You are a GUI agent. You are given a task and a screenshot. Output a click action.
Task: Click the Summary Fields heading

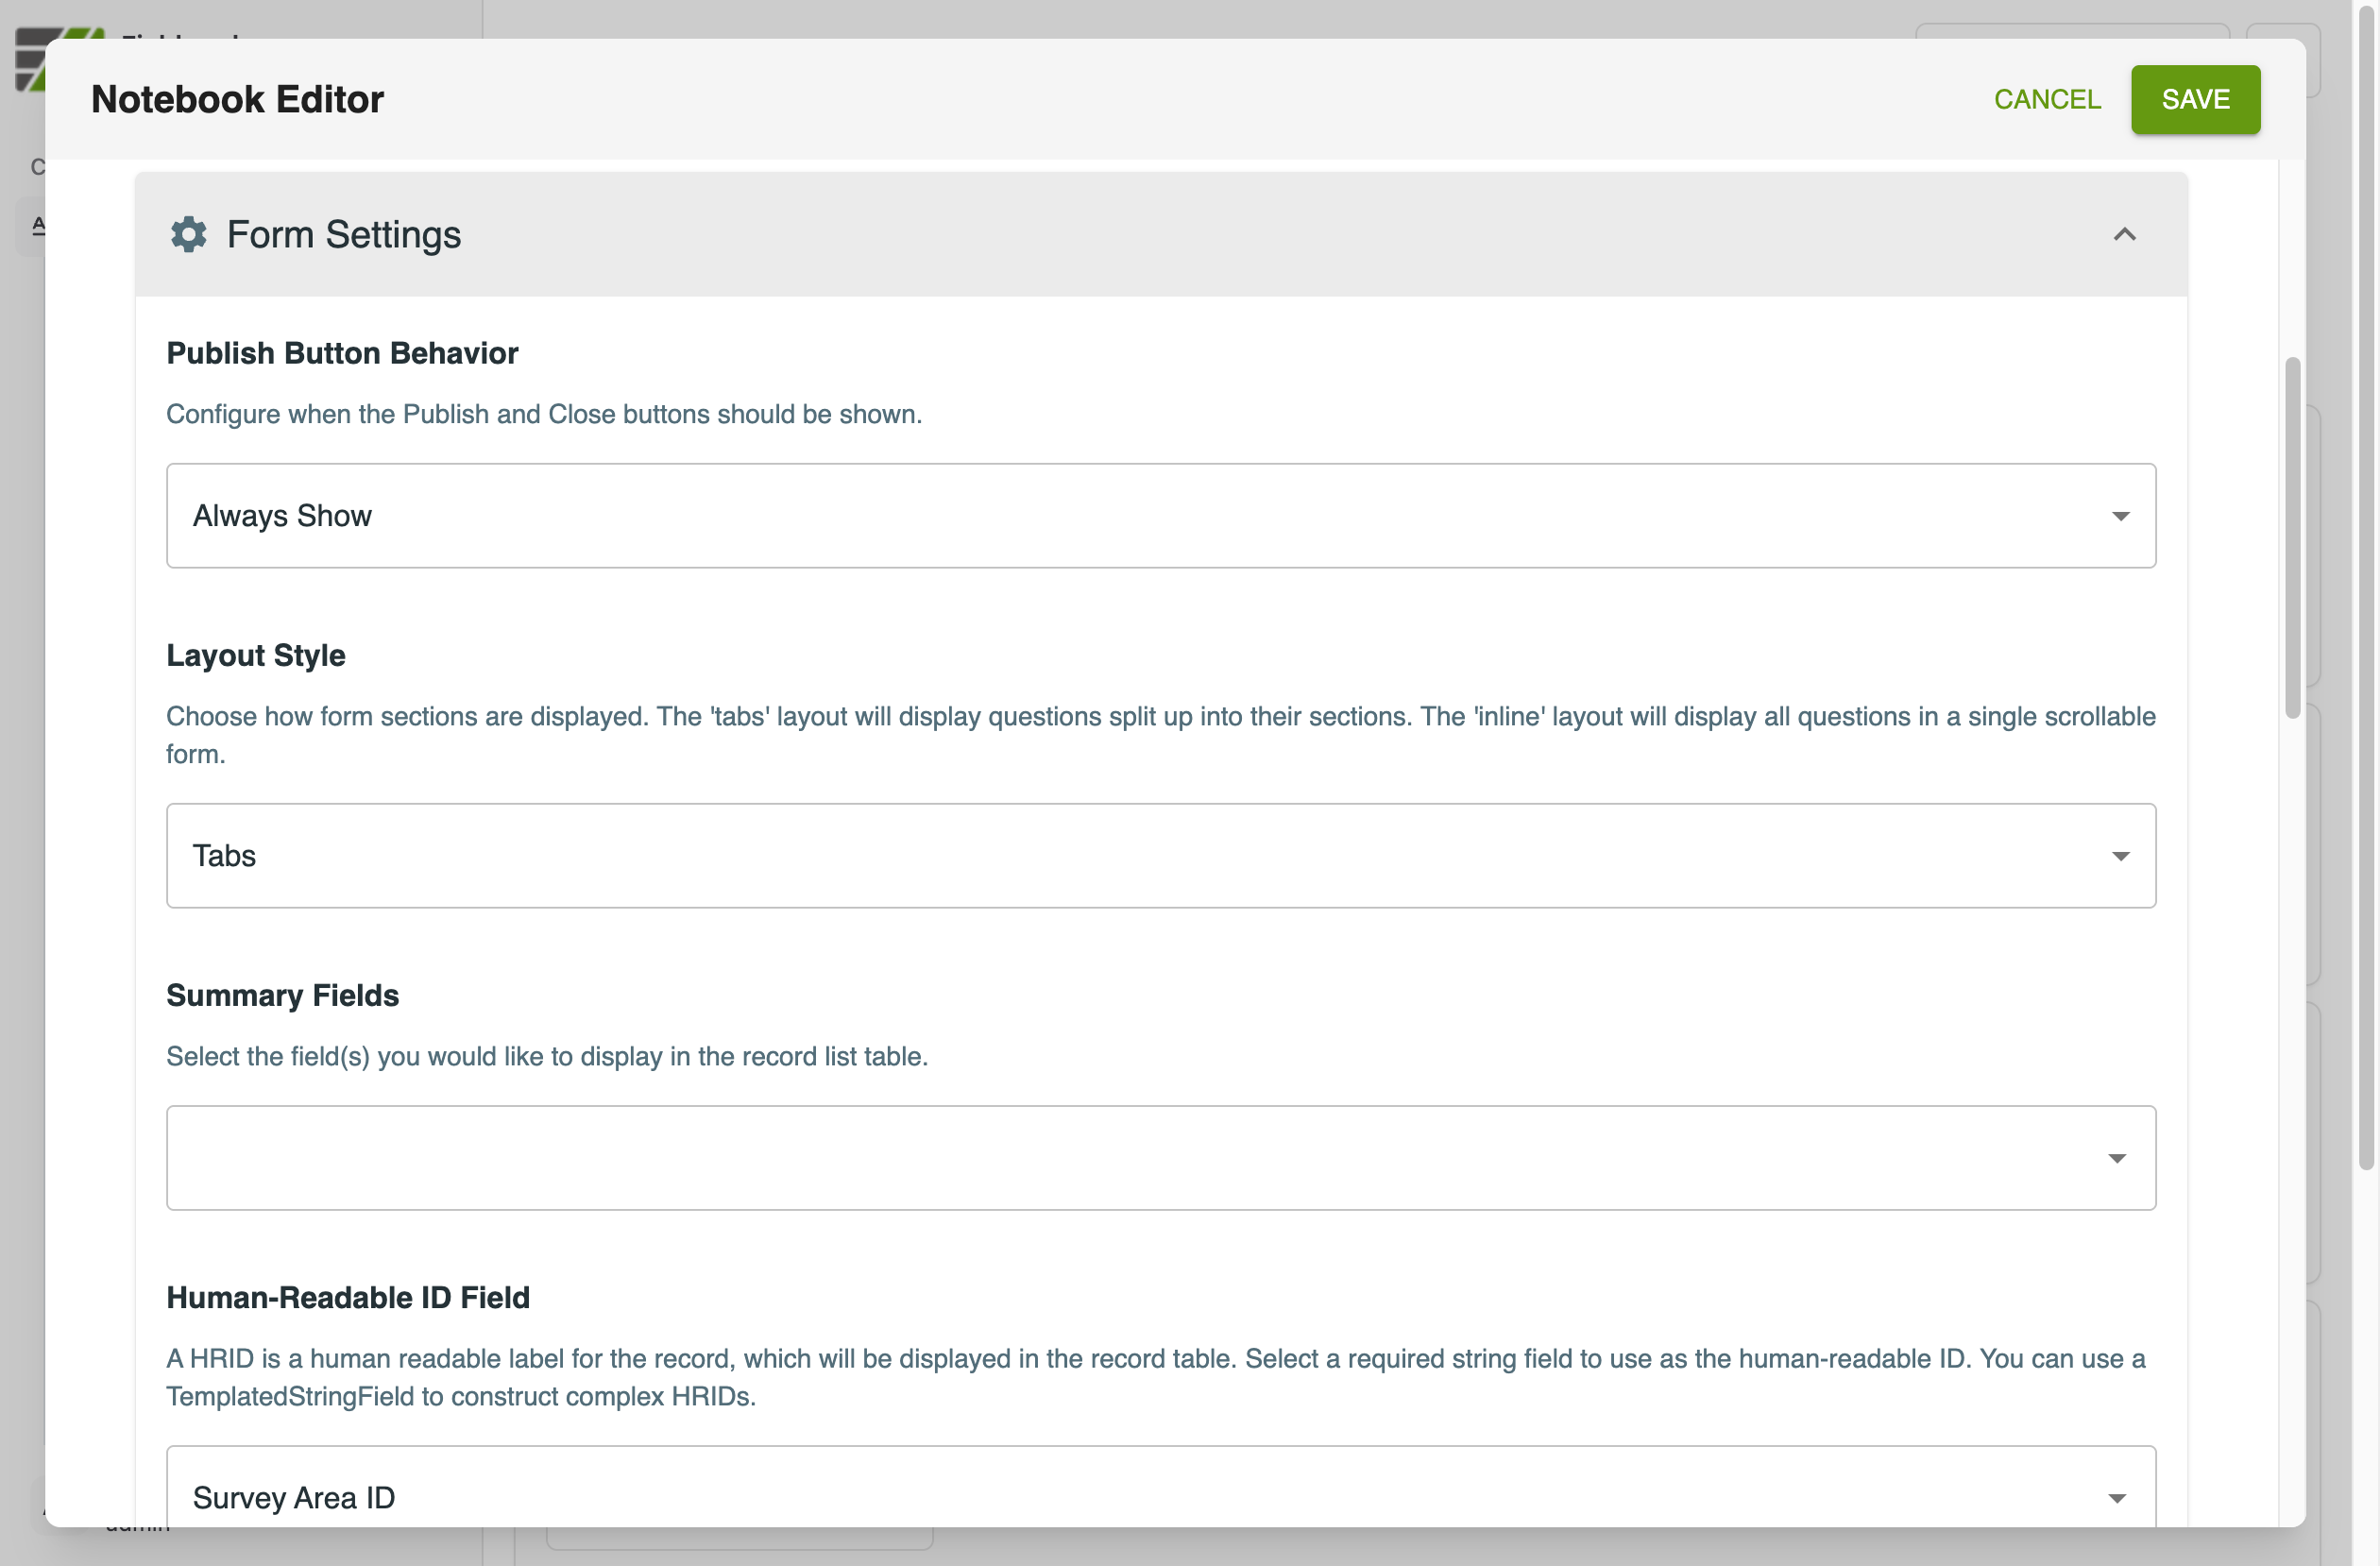[282, 995]
